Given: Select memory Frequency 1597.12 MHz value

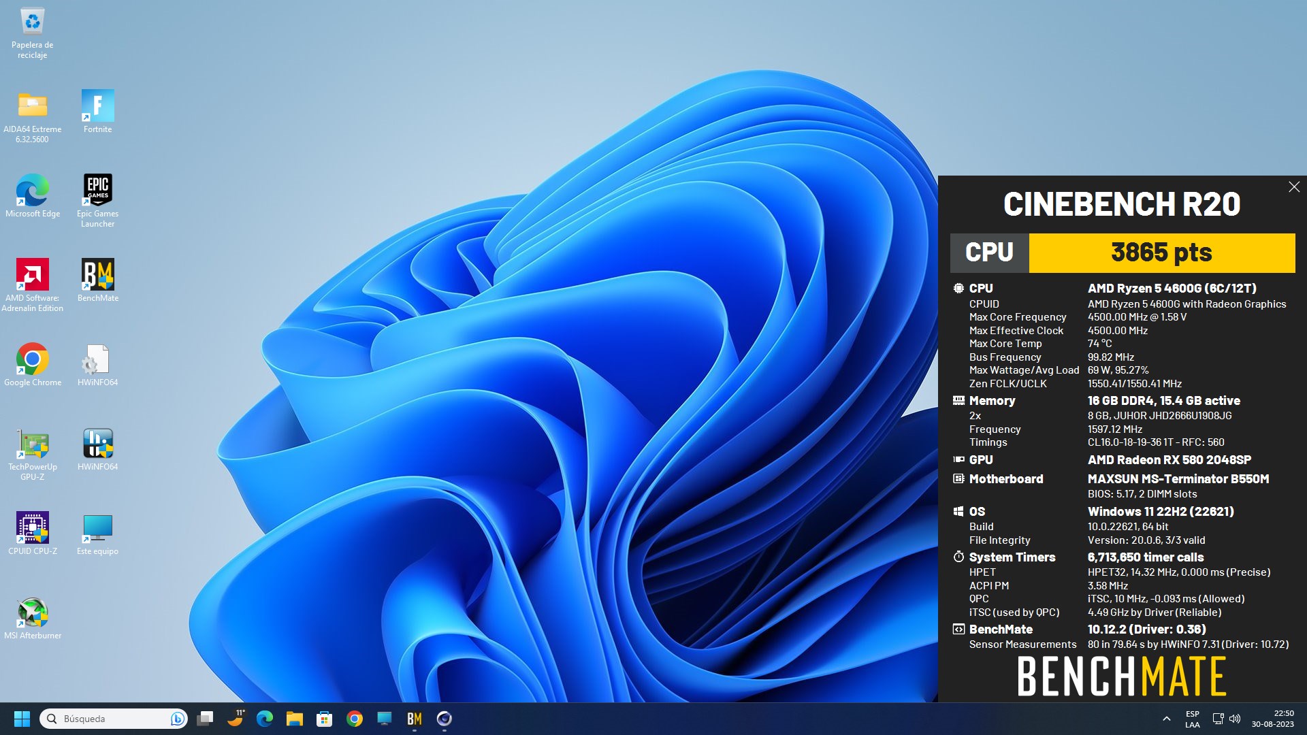Looking at the screenshot, I should point(1115,429).
